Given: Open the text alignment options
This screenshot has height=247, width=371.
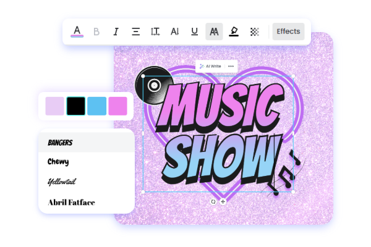Looking at the screenshot, I should point(135,31).
